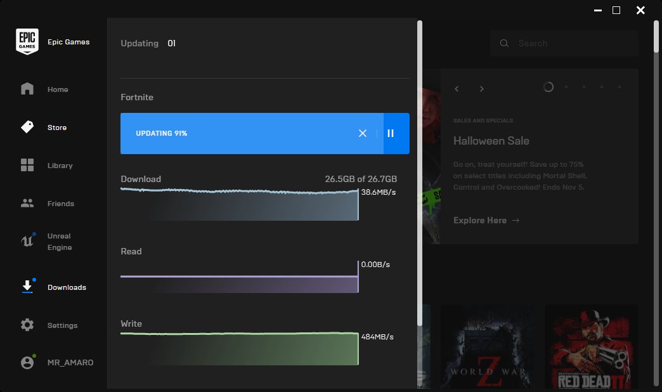Minimize the Epic Games launcher window
Image resolution: width=662 pixels, height=392 pixels.
(598, 10)
